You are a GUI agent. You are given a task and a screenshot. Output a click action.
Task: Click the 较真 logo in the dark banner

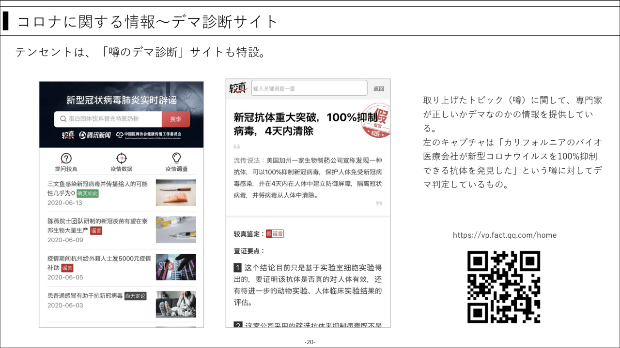click(67, 135)
